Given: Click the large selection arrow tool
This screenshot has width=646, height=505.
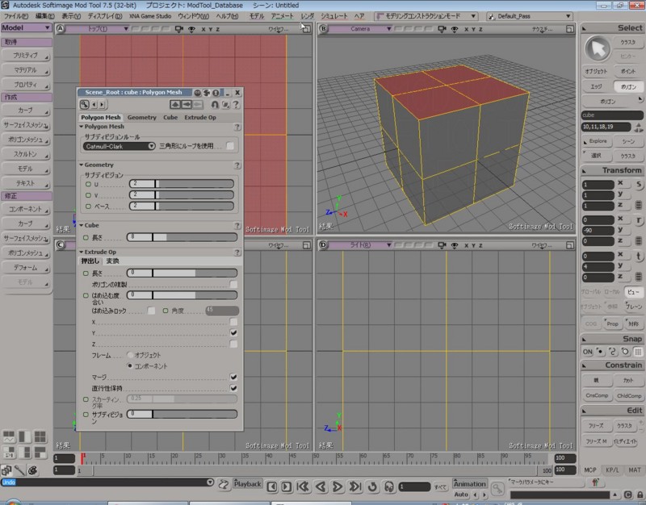Looking at the screenshot, I should pyautogui.click(x=598, y=49).
